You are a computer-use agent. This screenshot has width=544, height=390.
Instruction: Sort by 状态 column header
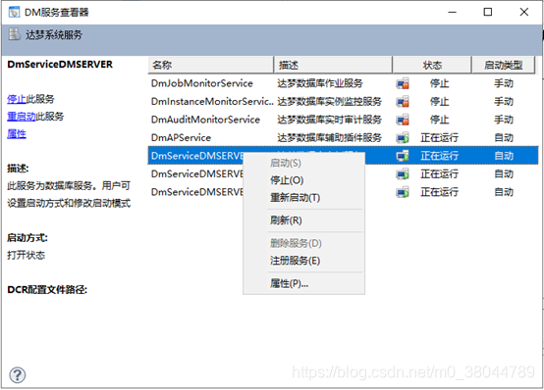pyautogui.click(x=432, y=65)
